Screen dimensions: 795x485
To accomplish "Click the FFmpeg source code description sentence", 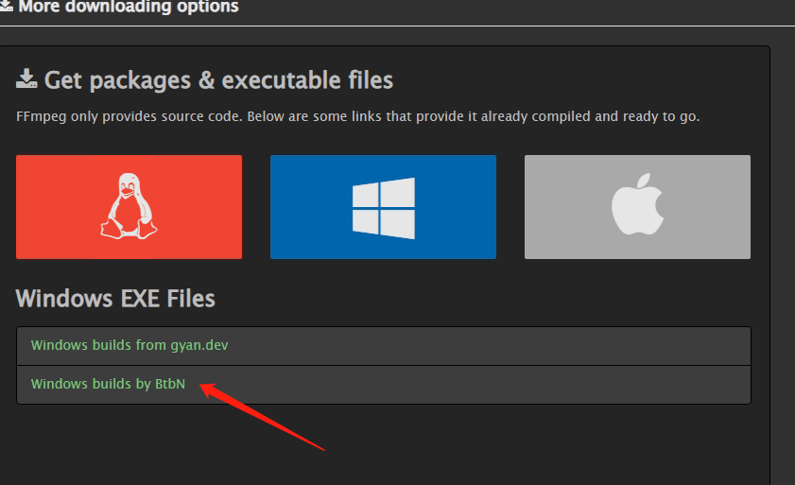I will click(x=357, y=117).
